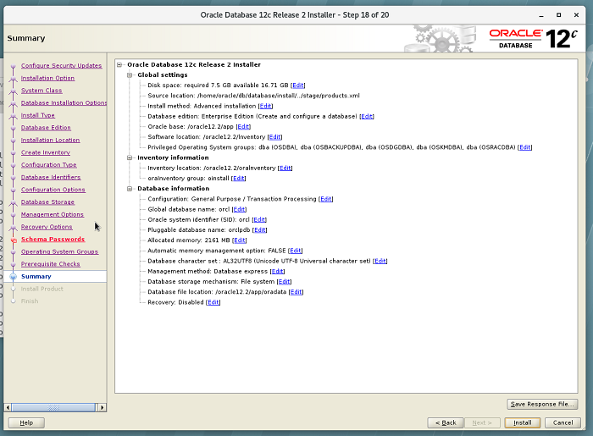Edit the Recovery Disabled setting
The image size is (593, 436).
[213, 302]
